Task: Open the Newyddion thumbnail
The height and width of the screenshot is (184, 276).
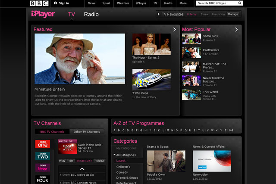Action: (212, 161)
